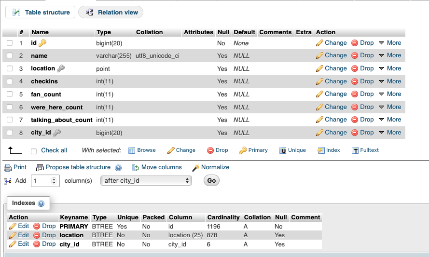The width and height of the screenshot is (429, 257).
Task: Click the Index icon in With selected
Action: coord(320,150)
